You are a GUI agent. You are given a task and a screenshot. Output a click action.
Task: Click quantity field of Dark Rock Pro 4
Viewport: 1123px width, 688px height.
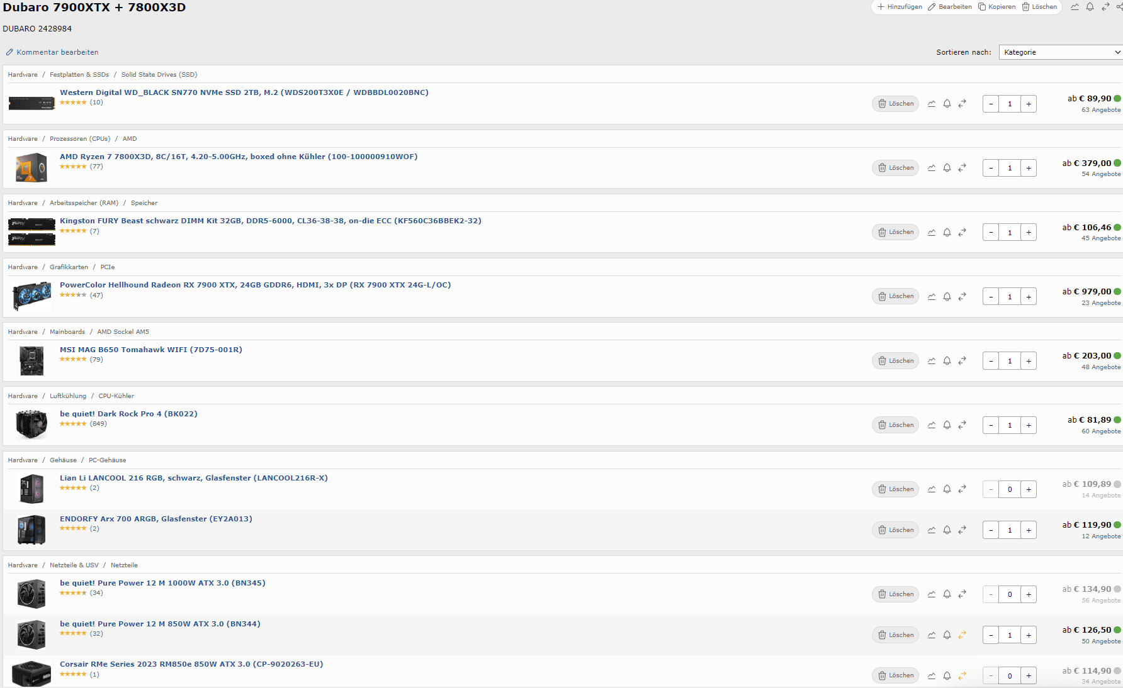coord(1010,425)
